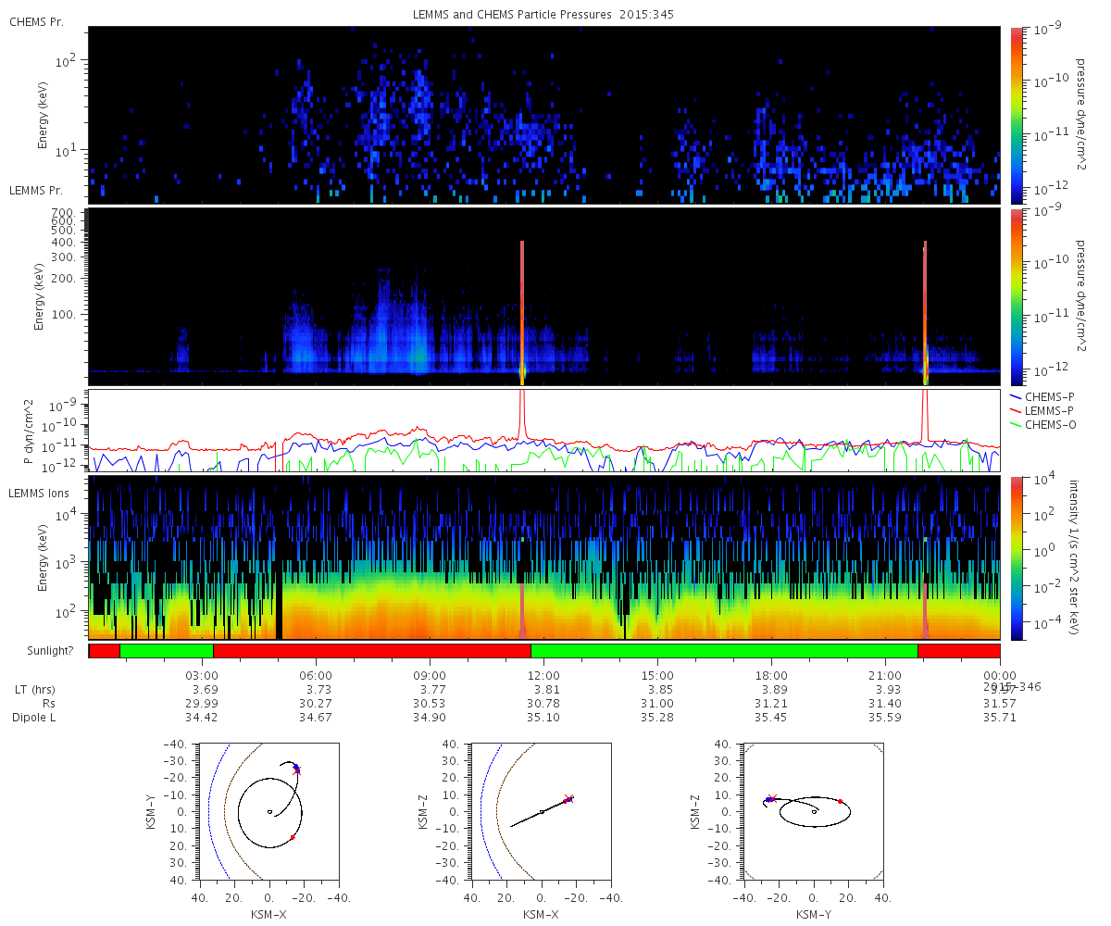Select the Dipole L ephemeris row label
Image resolution: width=1111 pixels, height=926 pixels.
point(34,718)
